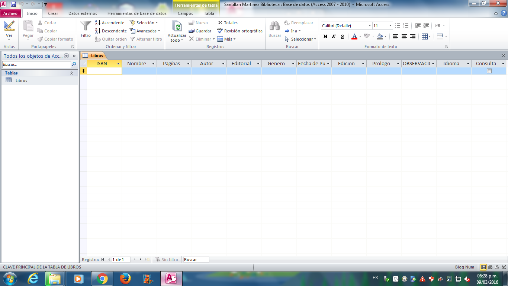Open Firefox from the taskbar
The width and height of the screenshot is (508, 286).
[125, 279]
